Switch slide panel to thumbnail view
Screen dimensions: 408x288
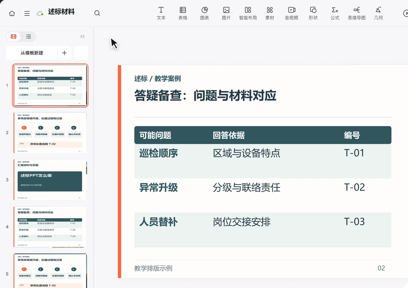click(x=14, y=37)
